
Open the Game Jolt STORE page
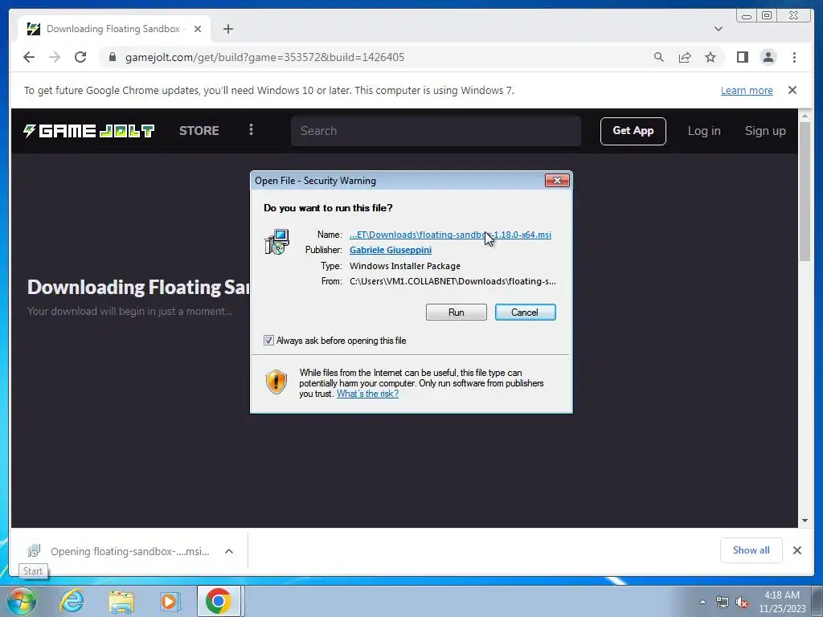[199, 131]
